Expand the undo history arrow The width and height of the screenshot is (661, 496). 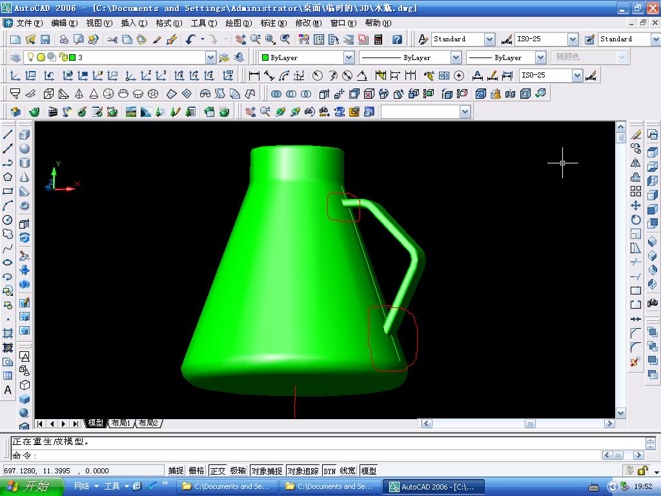coord(202,39)
